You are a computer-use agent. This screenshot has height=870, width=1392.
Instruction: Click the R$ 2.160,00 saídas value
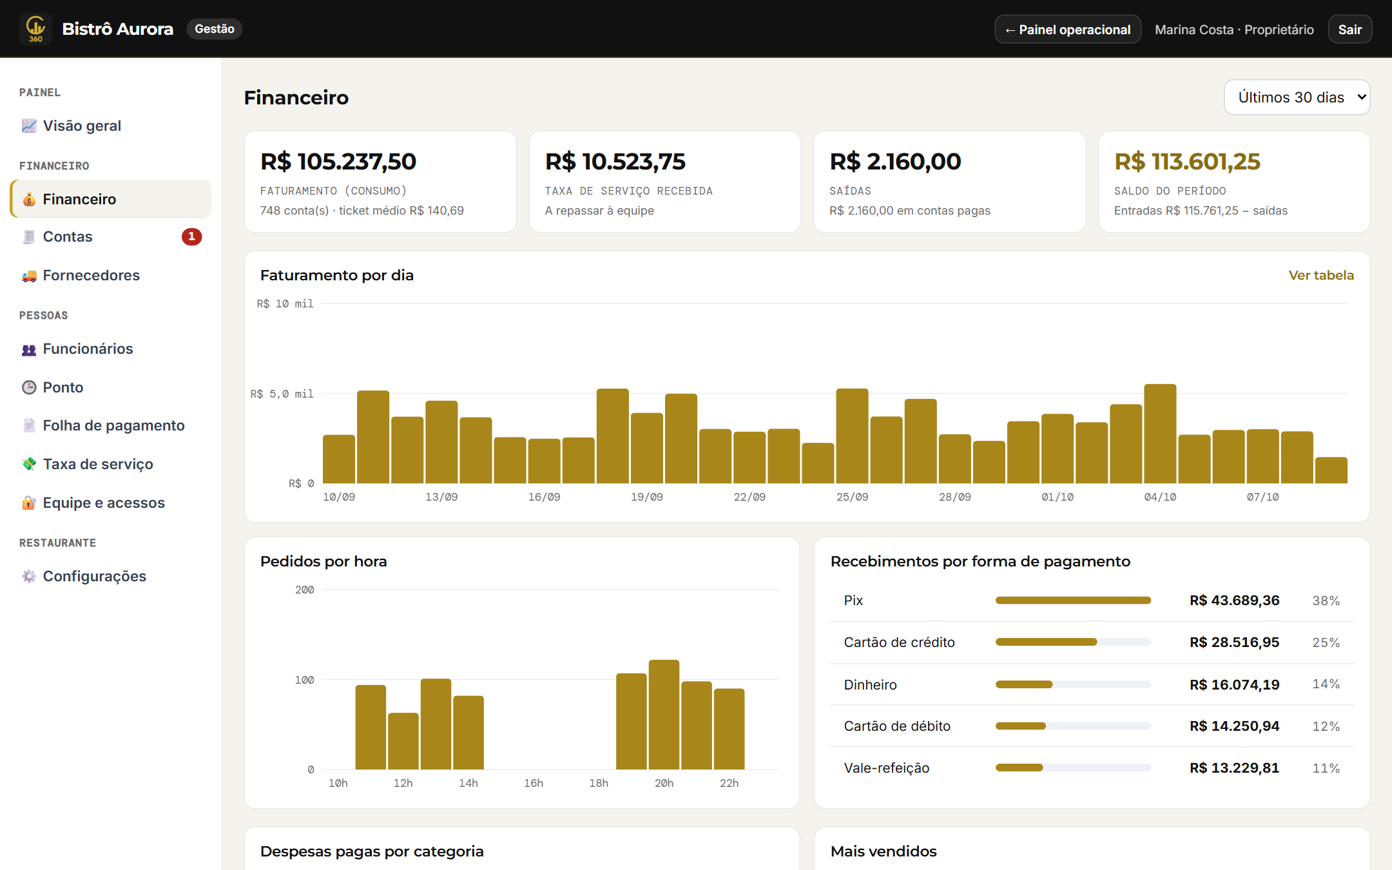(895, 161)
